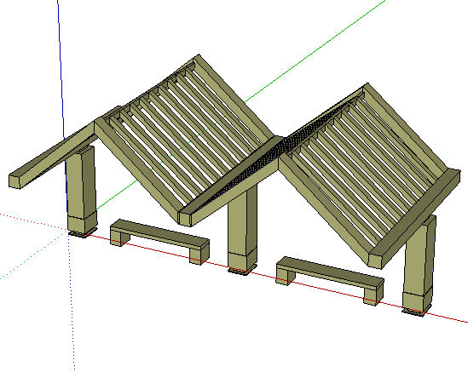The height and width of the screenshot is (372, 468).
Task: Select the right bench in the model
Action: pyautogui.click(x=330, y=280)
